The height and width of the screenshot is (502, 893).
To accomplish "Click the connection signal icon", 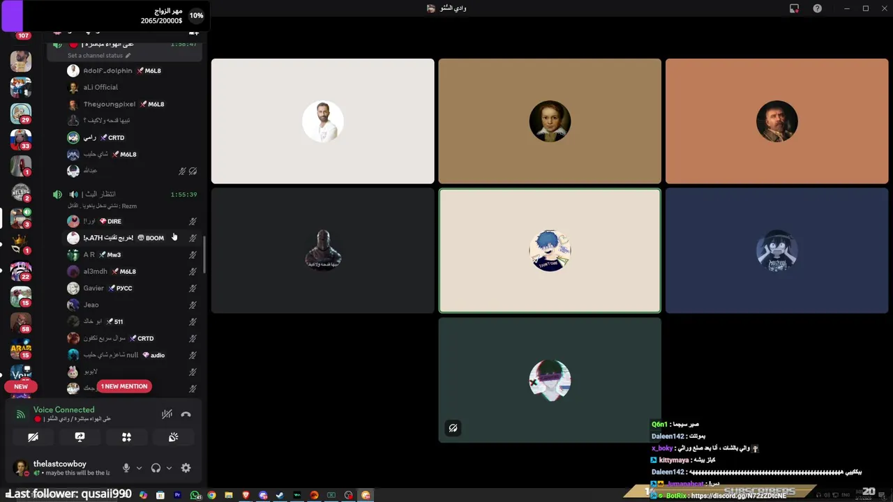I will tap(21, 414).
